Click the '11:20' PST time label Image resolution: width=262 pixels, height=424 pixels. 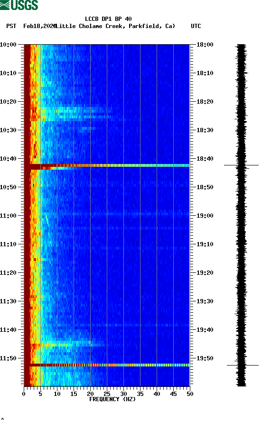pos(8,272)
